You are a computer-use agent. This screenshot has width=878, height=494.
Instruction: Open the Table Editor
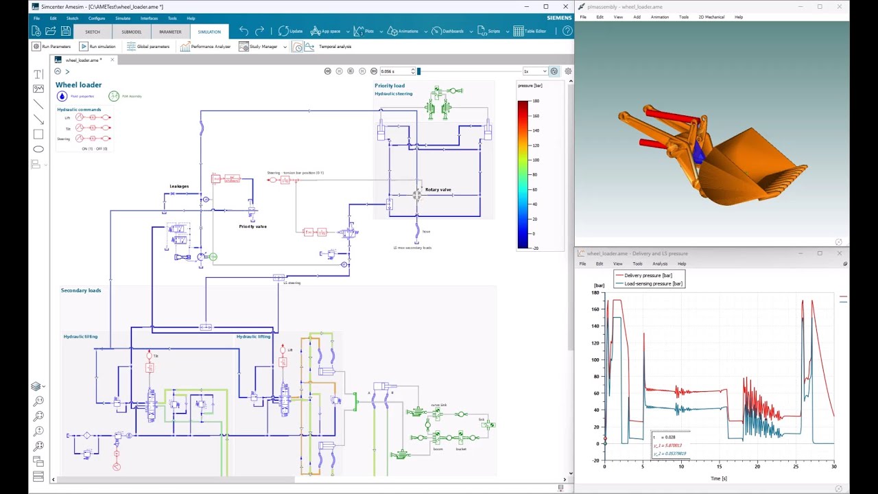[x=530, y=32]
